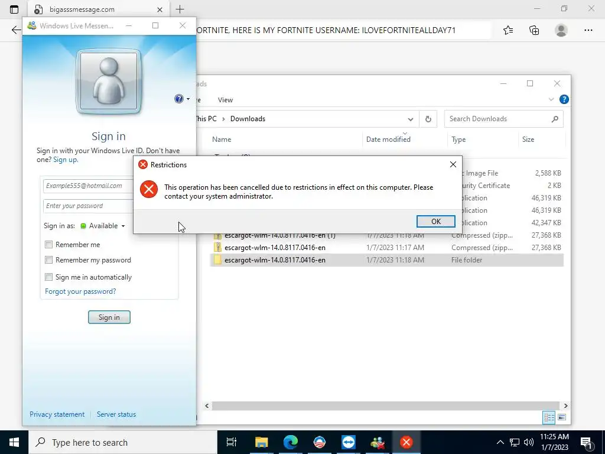Screen dimensions: 605x454
Task: Open the View tab in File Explorer
Action: point(225,100)
